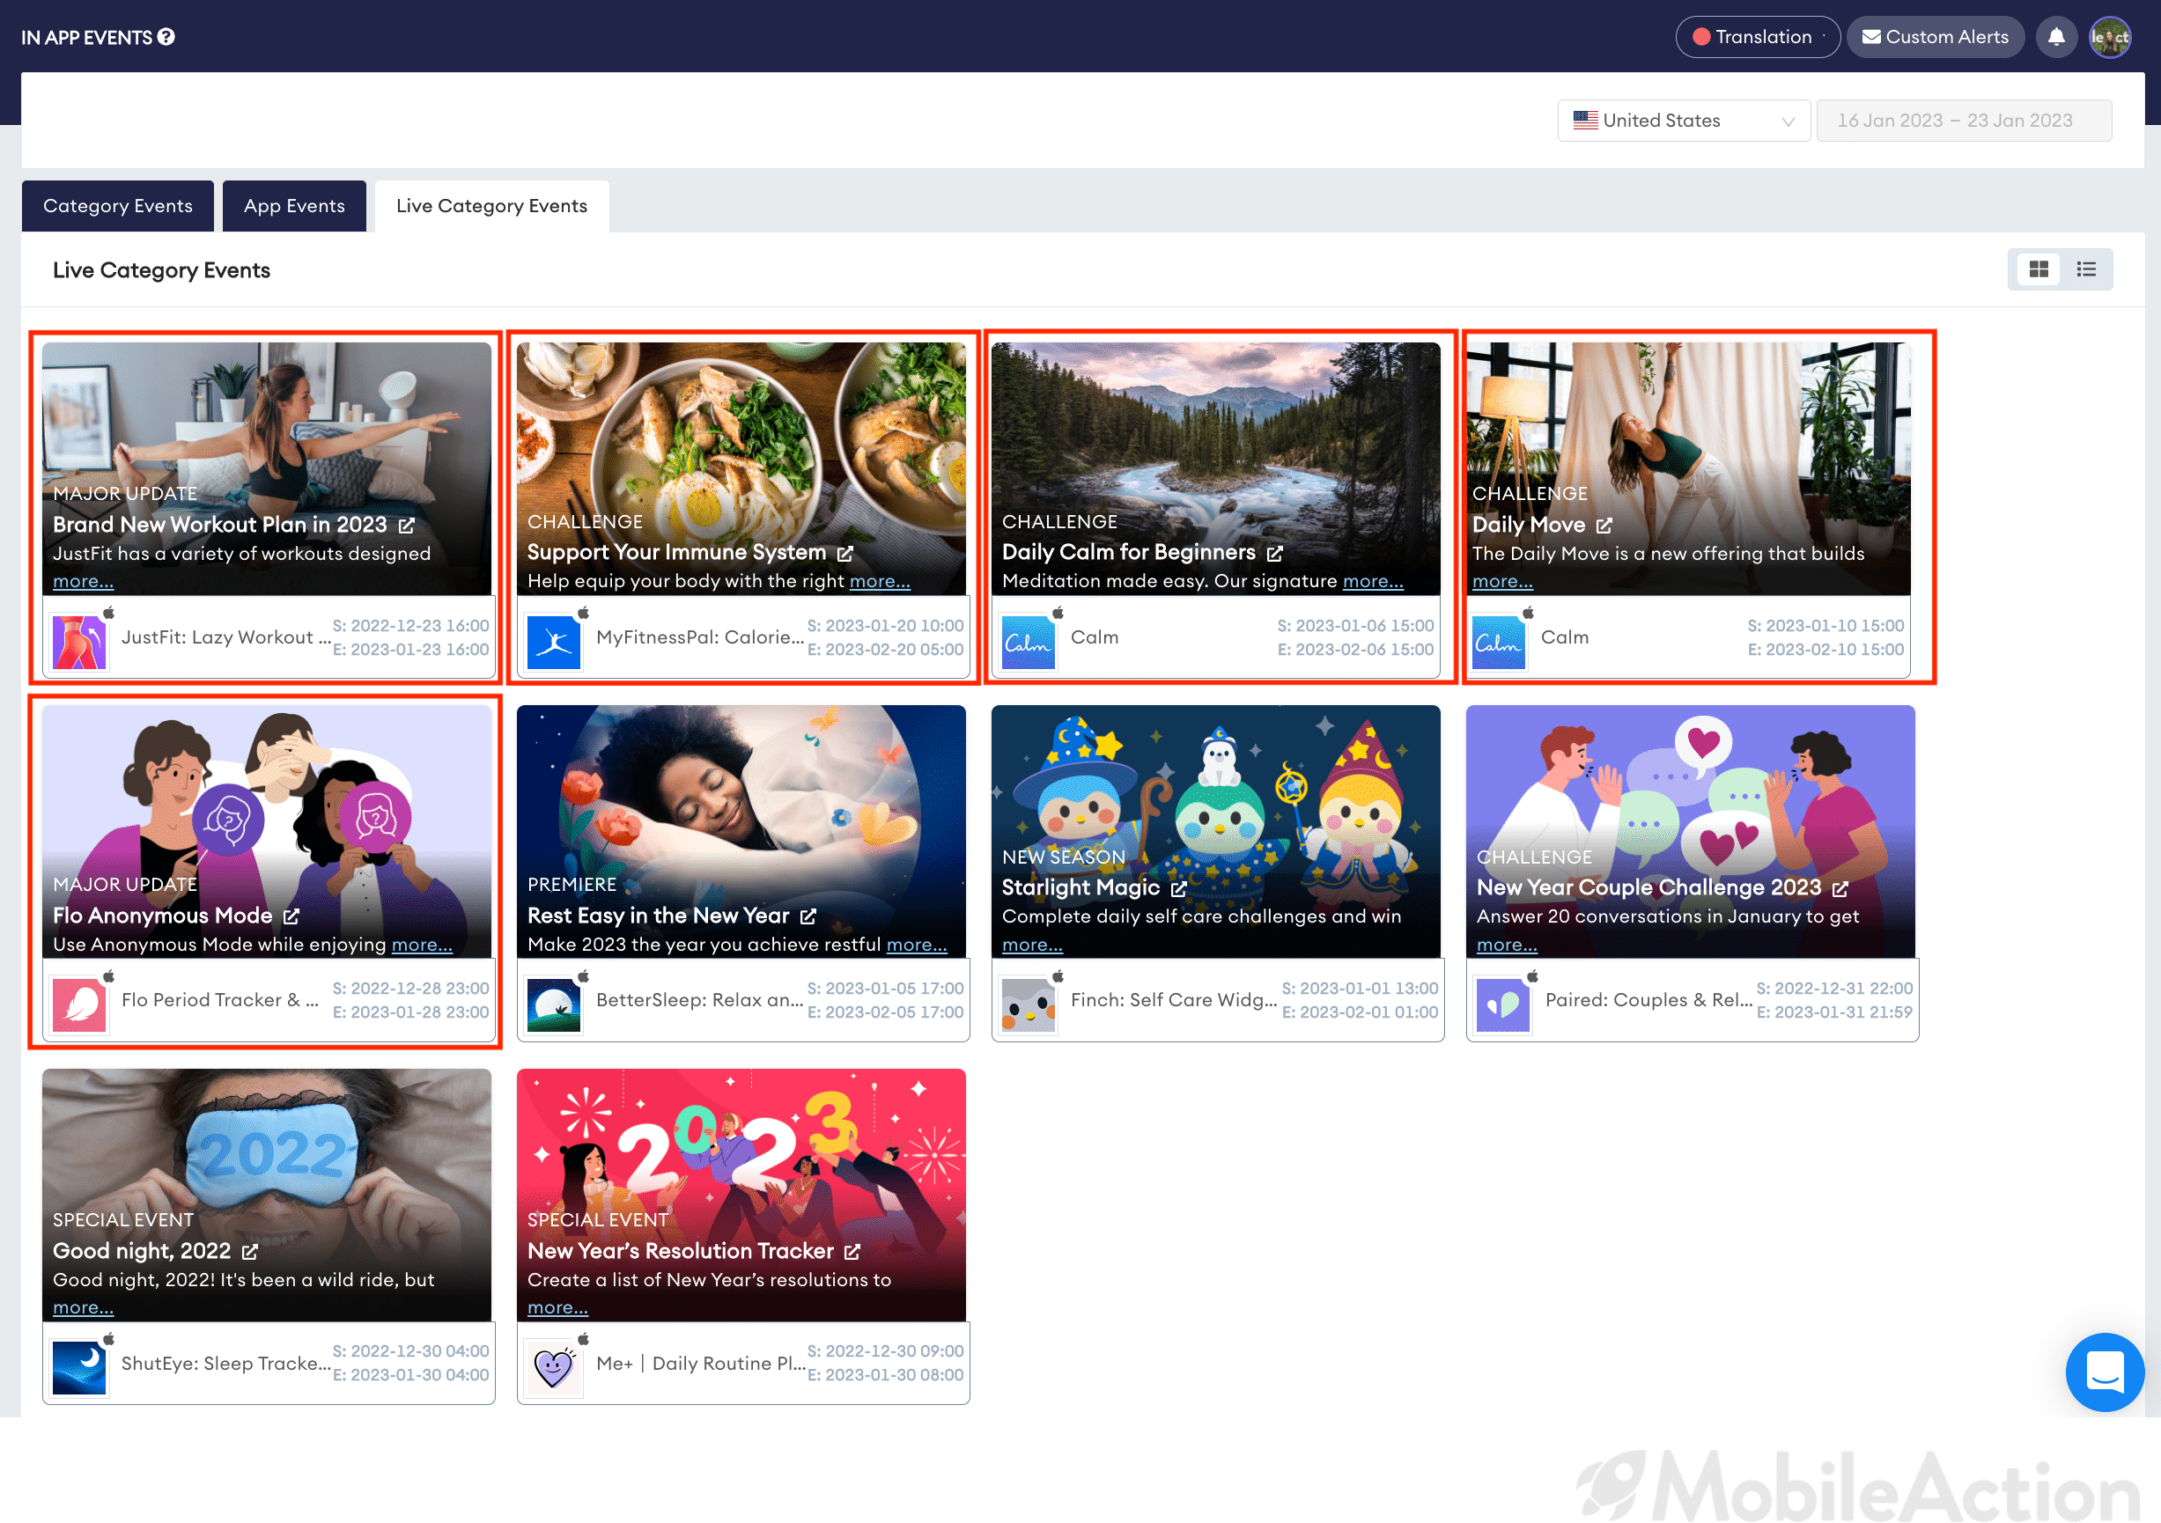
Task: Open external link for Daily Move
Action: pyautogui.click(x=1604, y=525)
